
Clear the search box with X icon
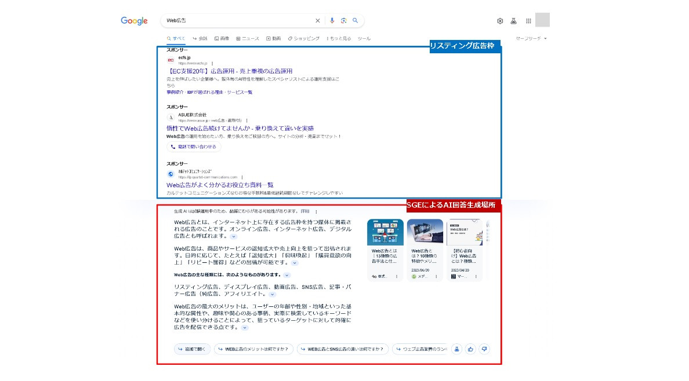click(x=317, y=21)
